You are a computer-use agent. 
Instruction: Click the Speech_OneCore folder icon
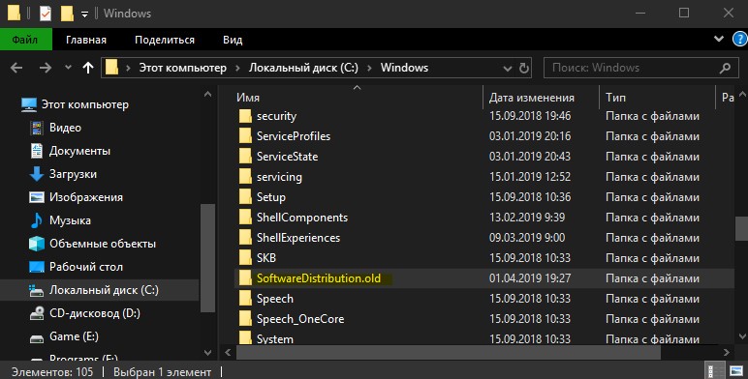coord(245,319)
